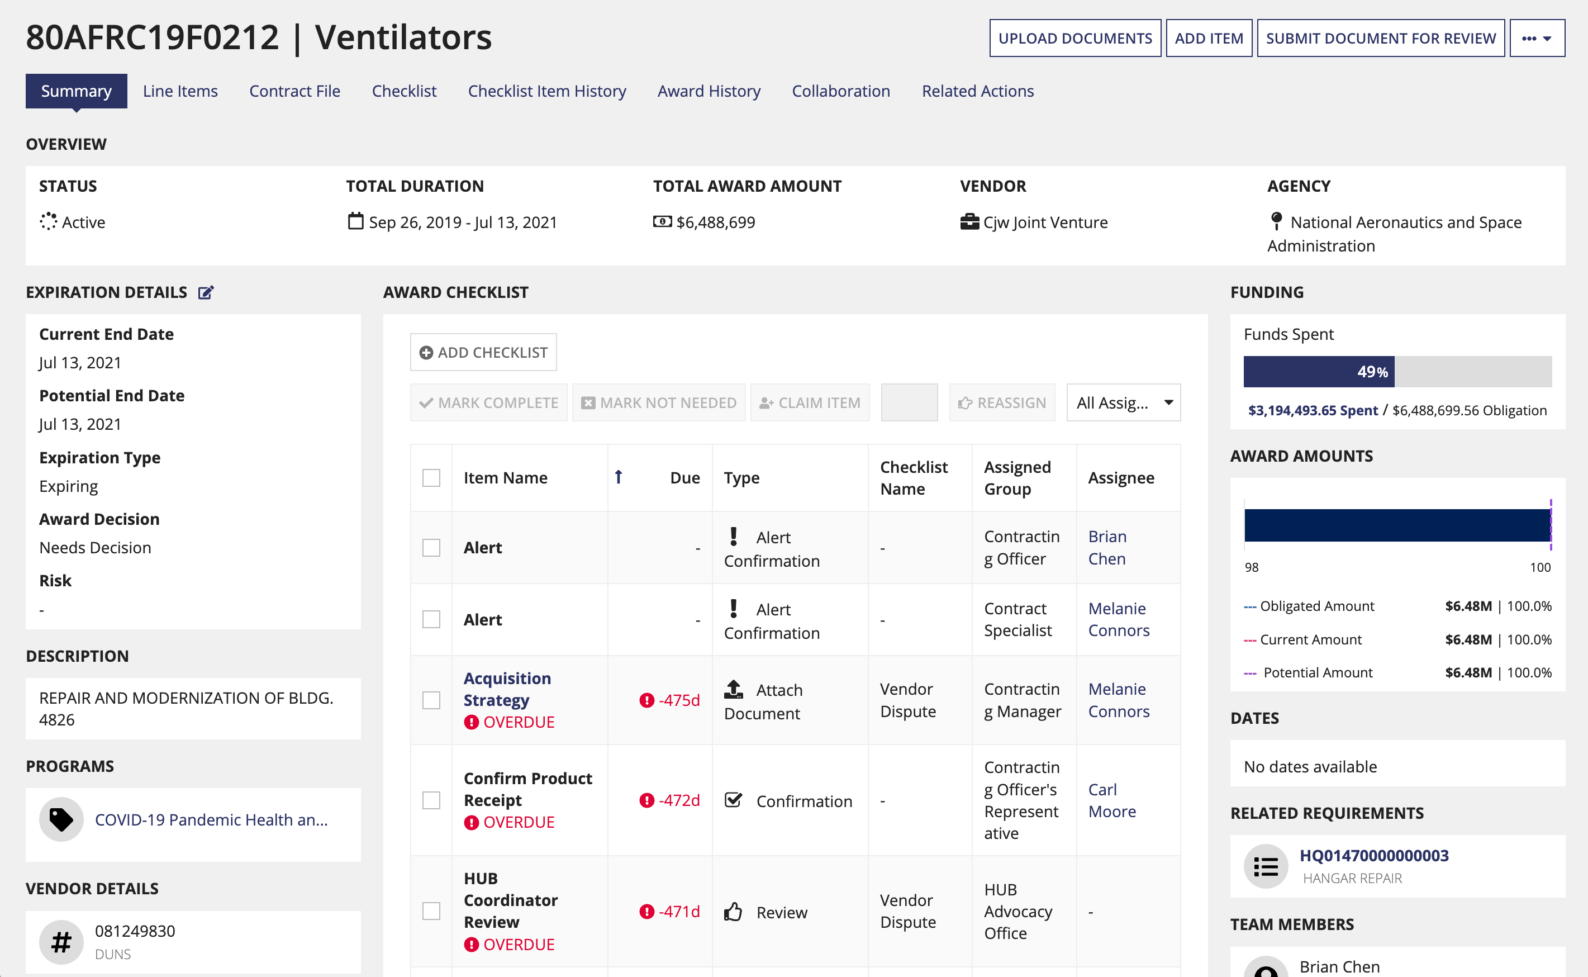Open the Related Actions tab

tap(978, 91)
